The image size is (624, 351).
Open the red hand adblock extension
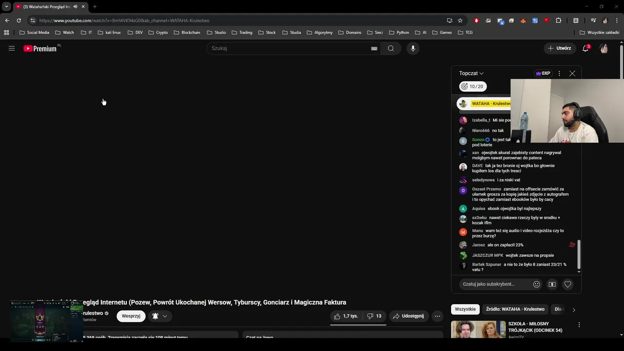[476, 20]
